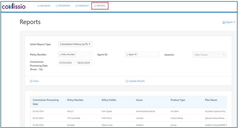
Task: Click the Policy Number input field
Action: (x=75, y=54)
